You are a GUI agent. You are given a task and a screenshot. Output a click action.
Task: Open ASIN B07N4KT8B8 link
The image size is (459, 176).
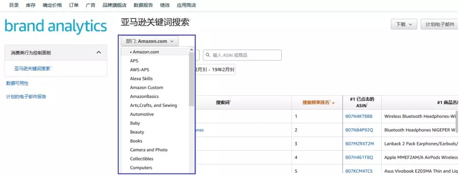[359, 116]
